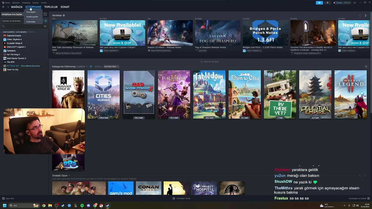
Task: Select İndirmeler from library menu
Action: [x=31, y=22]
